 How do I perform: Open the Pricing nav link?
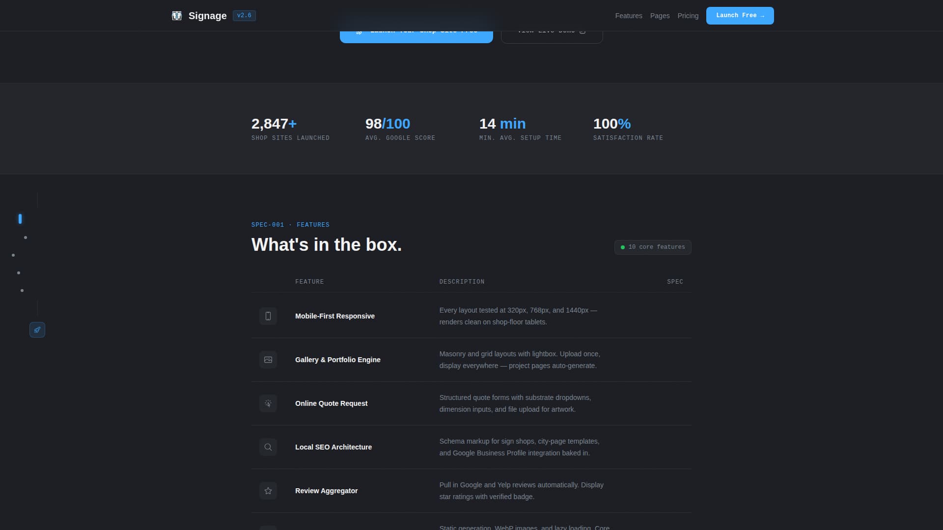pos(688,16)
